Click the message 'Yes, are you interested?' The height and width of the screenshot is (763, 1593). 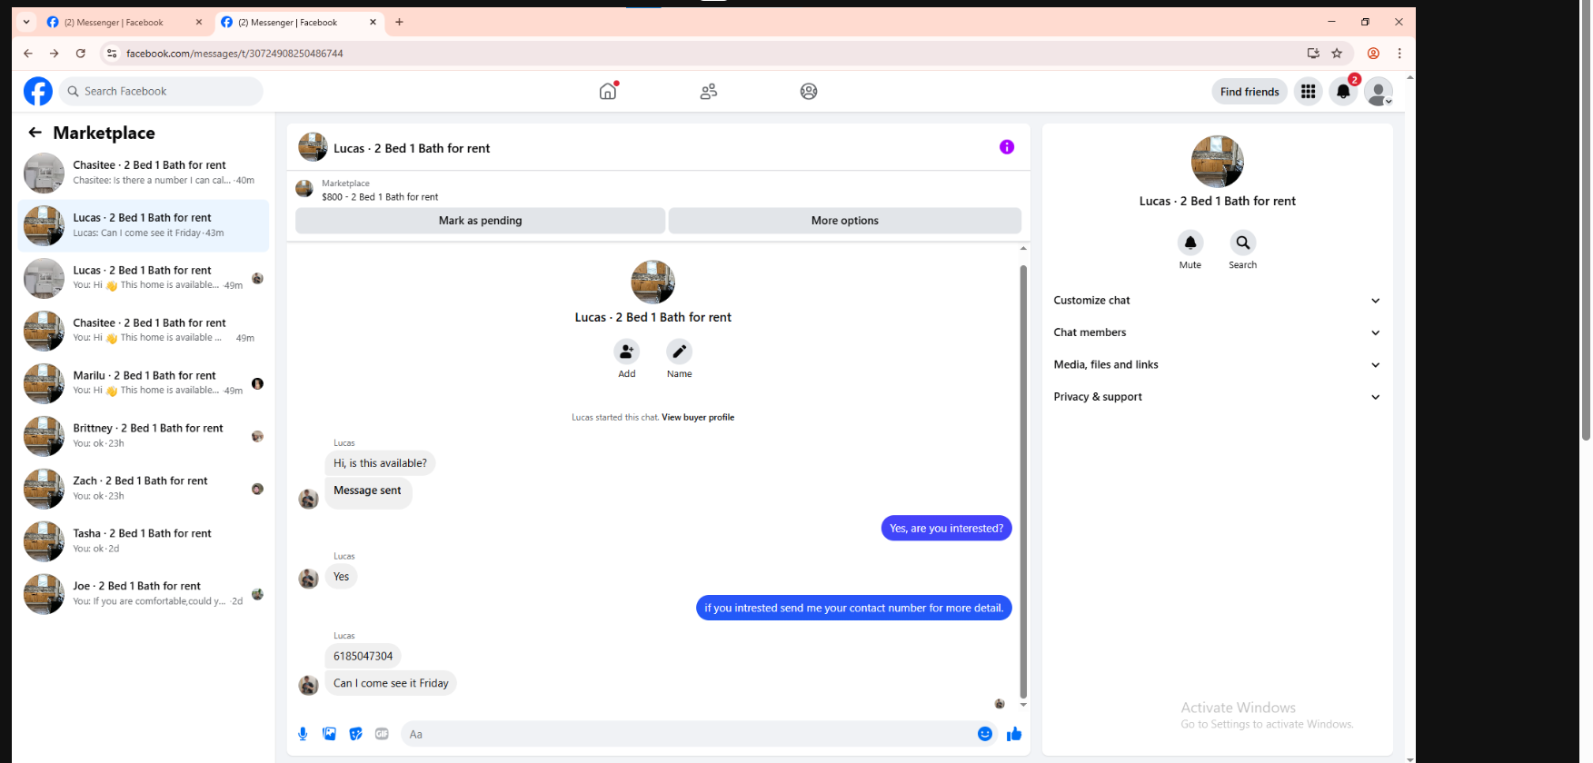pyautogui.click(x=946, y=529)
